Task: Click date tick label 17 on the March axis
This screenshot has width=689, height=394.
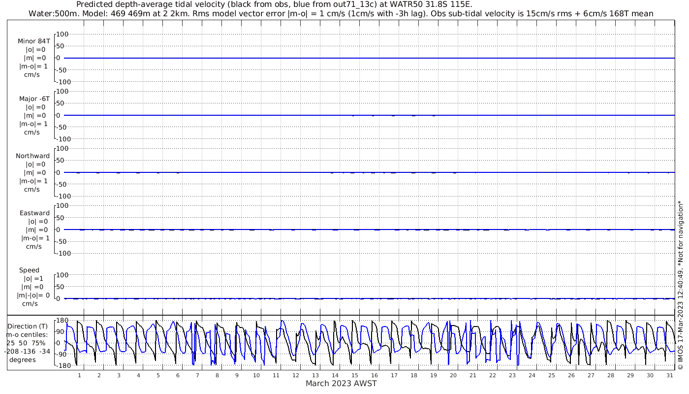Action: click(394, 375)
